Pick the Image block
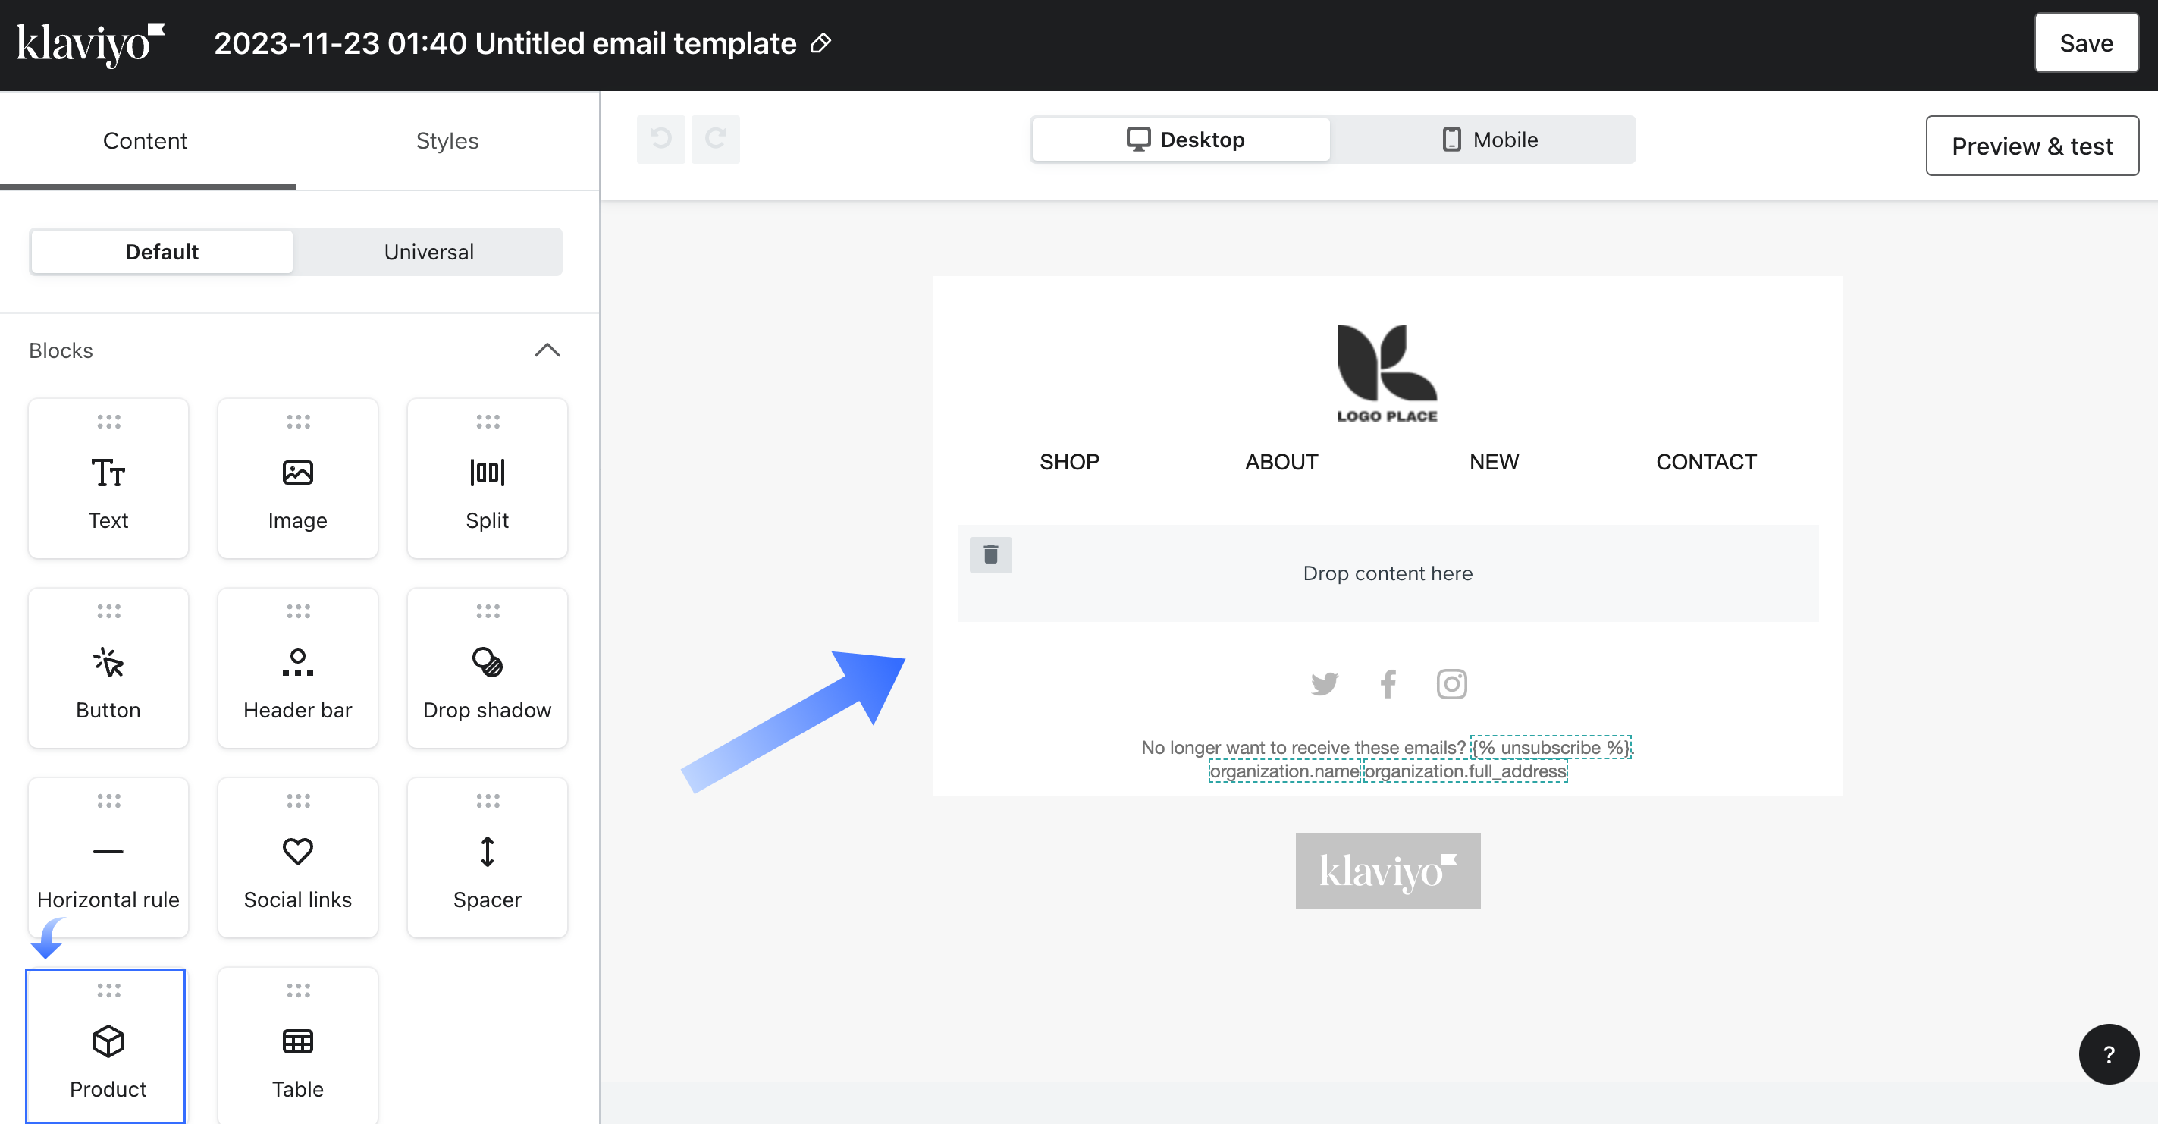Screen dimensions: 2158x1124 (297, 479)
